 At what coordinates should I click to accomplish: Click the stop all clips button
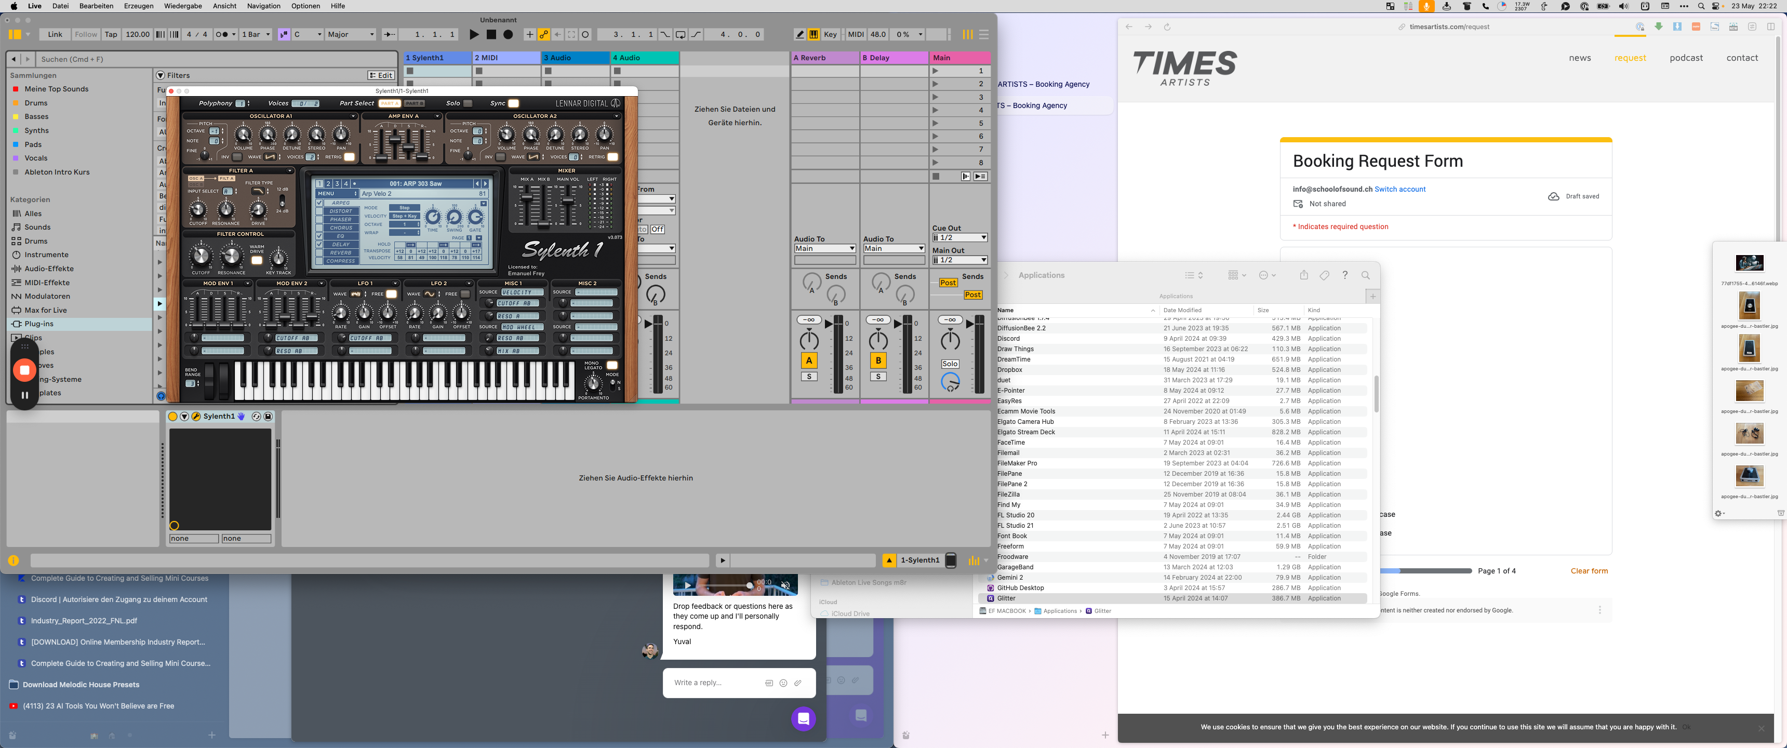point(936,176)
